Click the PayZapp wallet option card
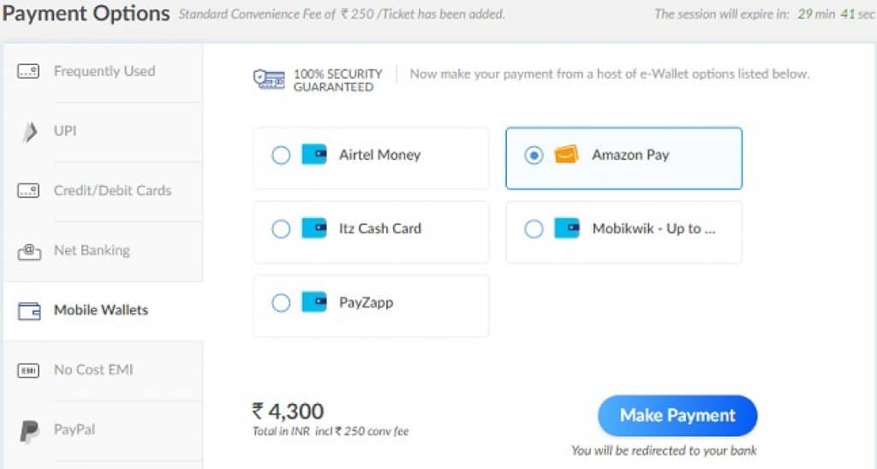This screenshot has width=877, height=469. point(371,306)
